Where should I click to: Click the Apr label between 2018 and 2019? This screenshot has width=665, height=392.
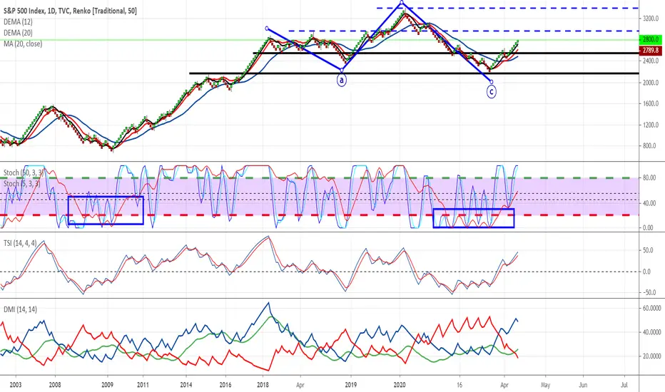(300, 385)
